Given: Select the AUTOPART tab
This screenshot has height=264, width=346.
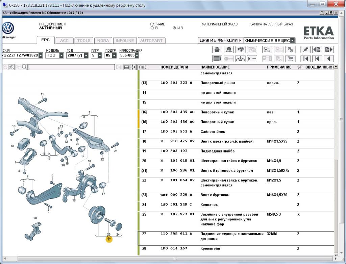Looking at the screenshot, I should 151,41.
